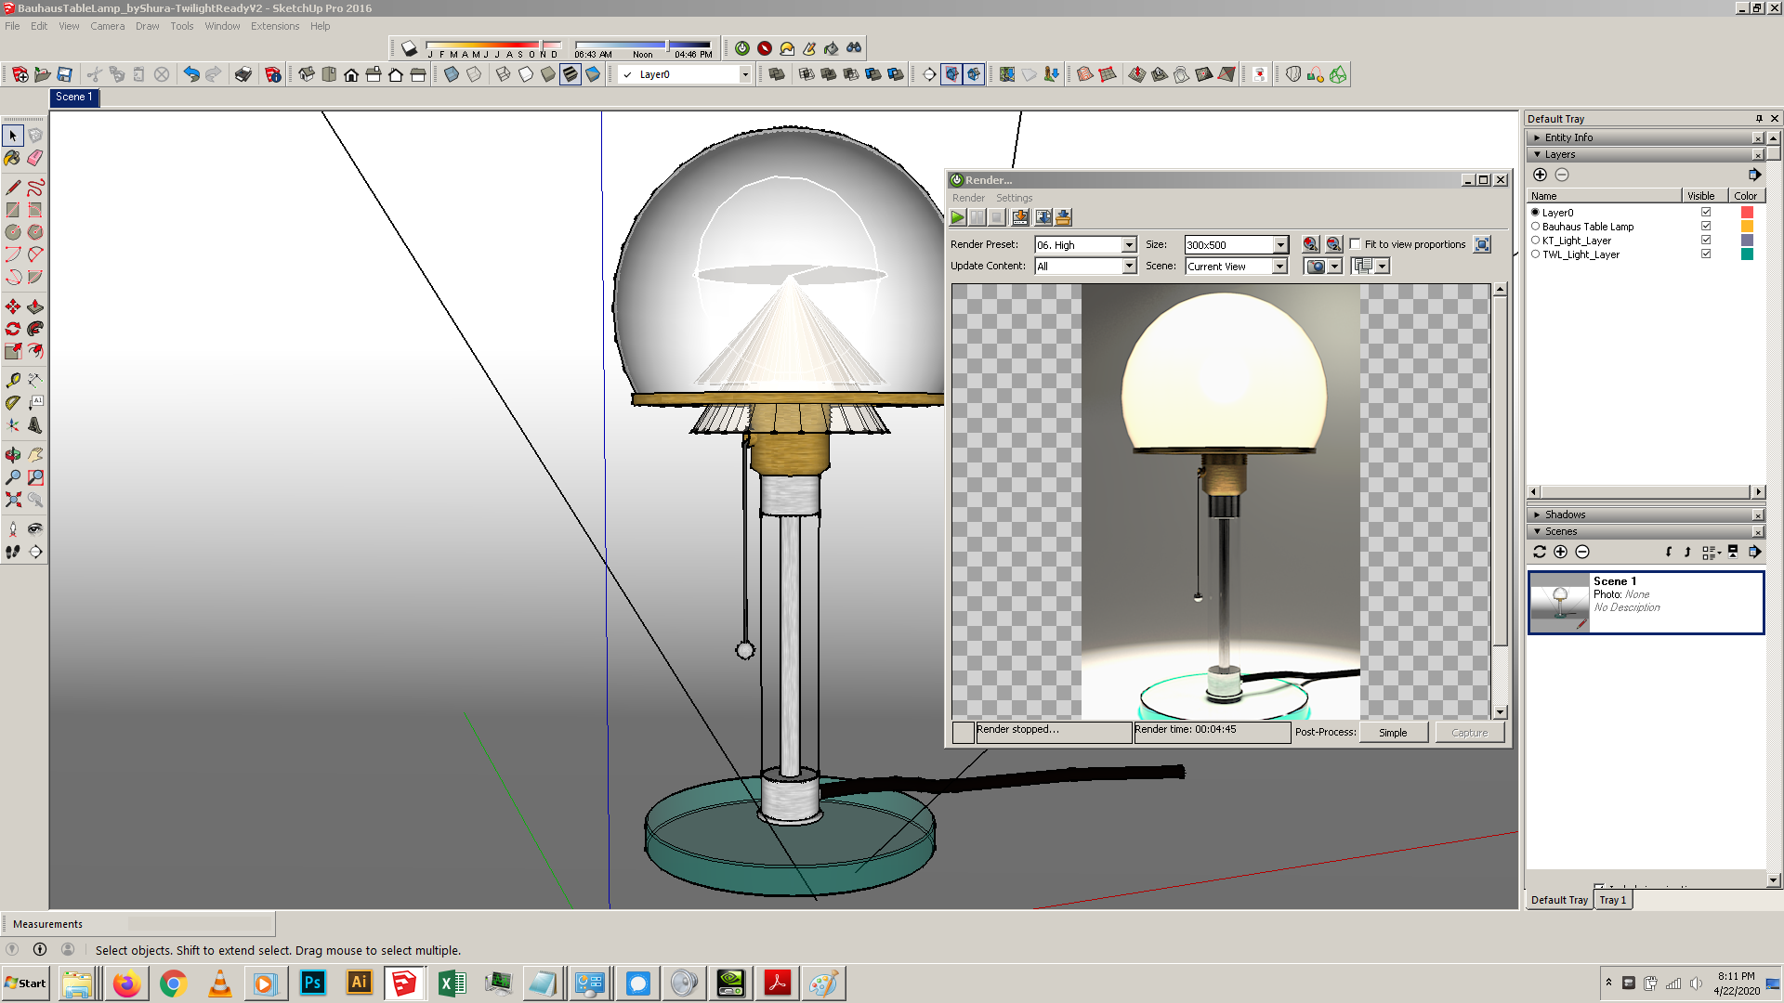This screenshot has height=1003, width=1784.
Task: Open the Windows Start button
Action: point(26,983)
